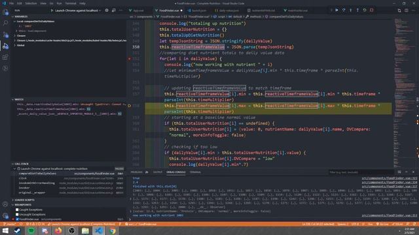Click the Manage gear in activity bar
The height and width of the screenshot is (235, 419).
[x=5, y=215]
